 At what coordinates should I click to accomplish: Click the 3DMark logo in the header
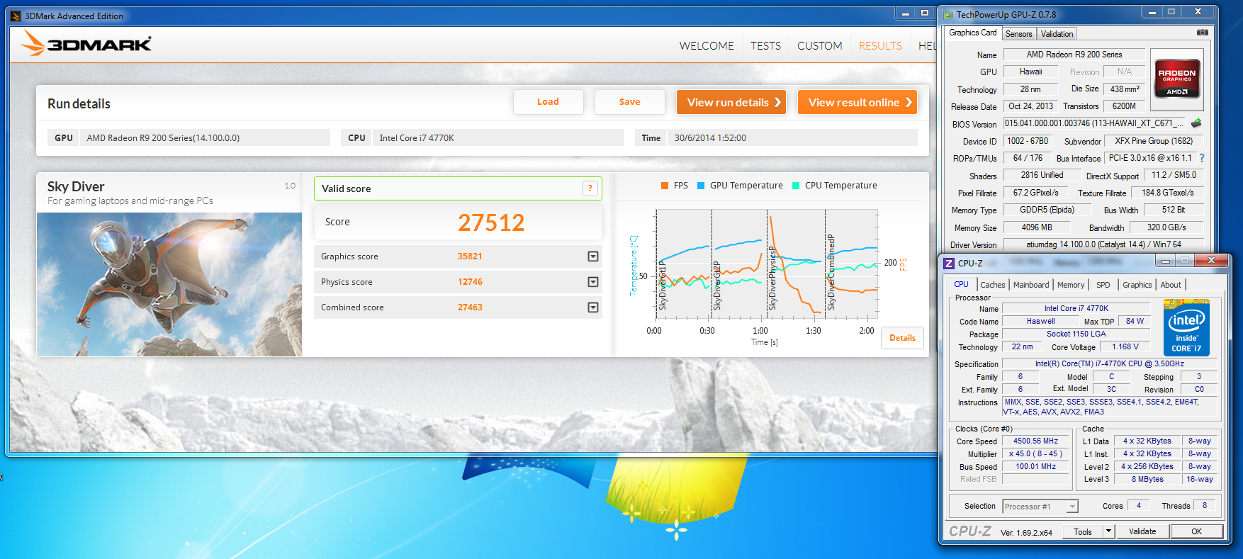tap(86, 44)
